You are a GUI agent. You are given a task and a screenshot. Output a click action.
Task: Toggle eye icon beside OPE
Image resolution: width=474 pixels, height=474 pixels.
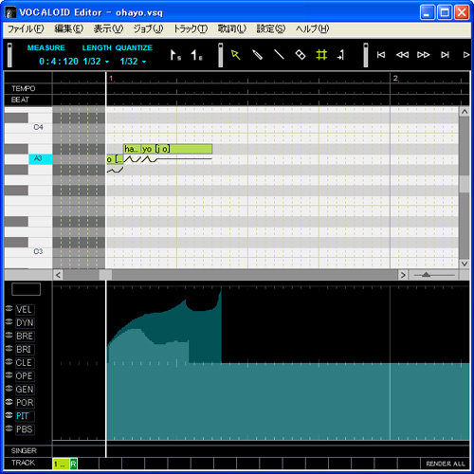point(9,374)
